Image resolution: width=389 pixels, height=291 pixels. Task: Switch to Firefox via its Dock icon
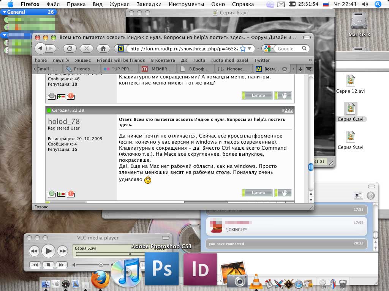100,280
